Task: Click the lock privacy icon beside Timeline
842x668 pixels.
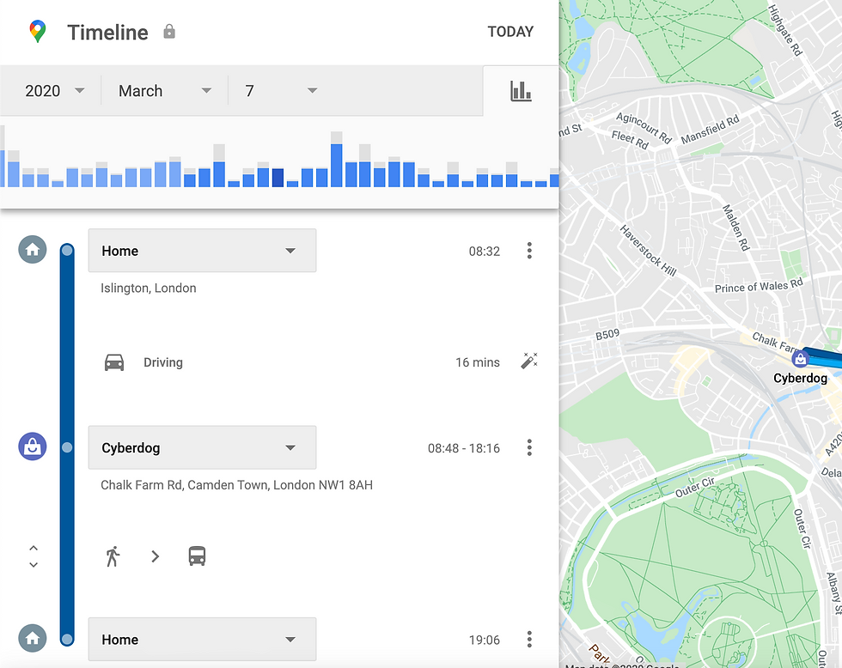Action: [169, 32]
